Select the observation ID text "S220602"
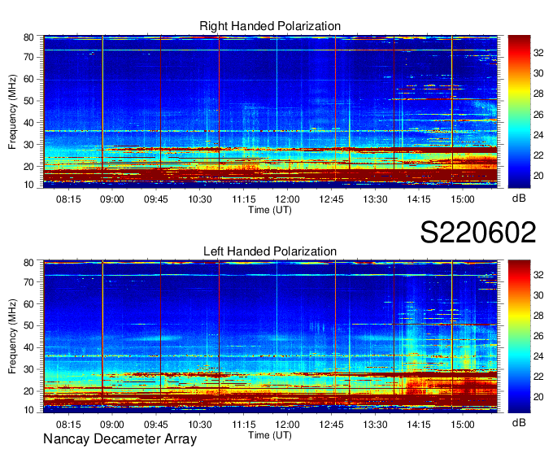Viewport: 553px width, 449px height. pyautogui.click(x=478, y=233)
